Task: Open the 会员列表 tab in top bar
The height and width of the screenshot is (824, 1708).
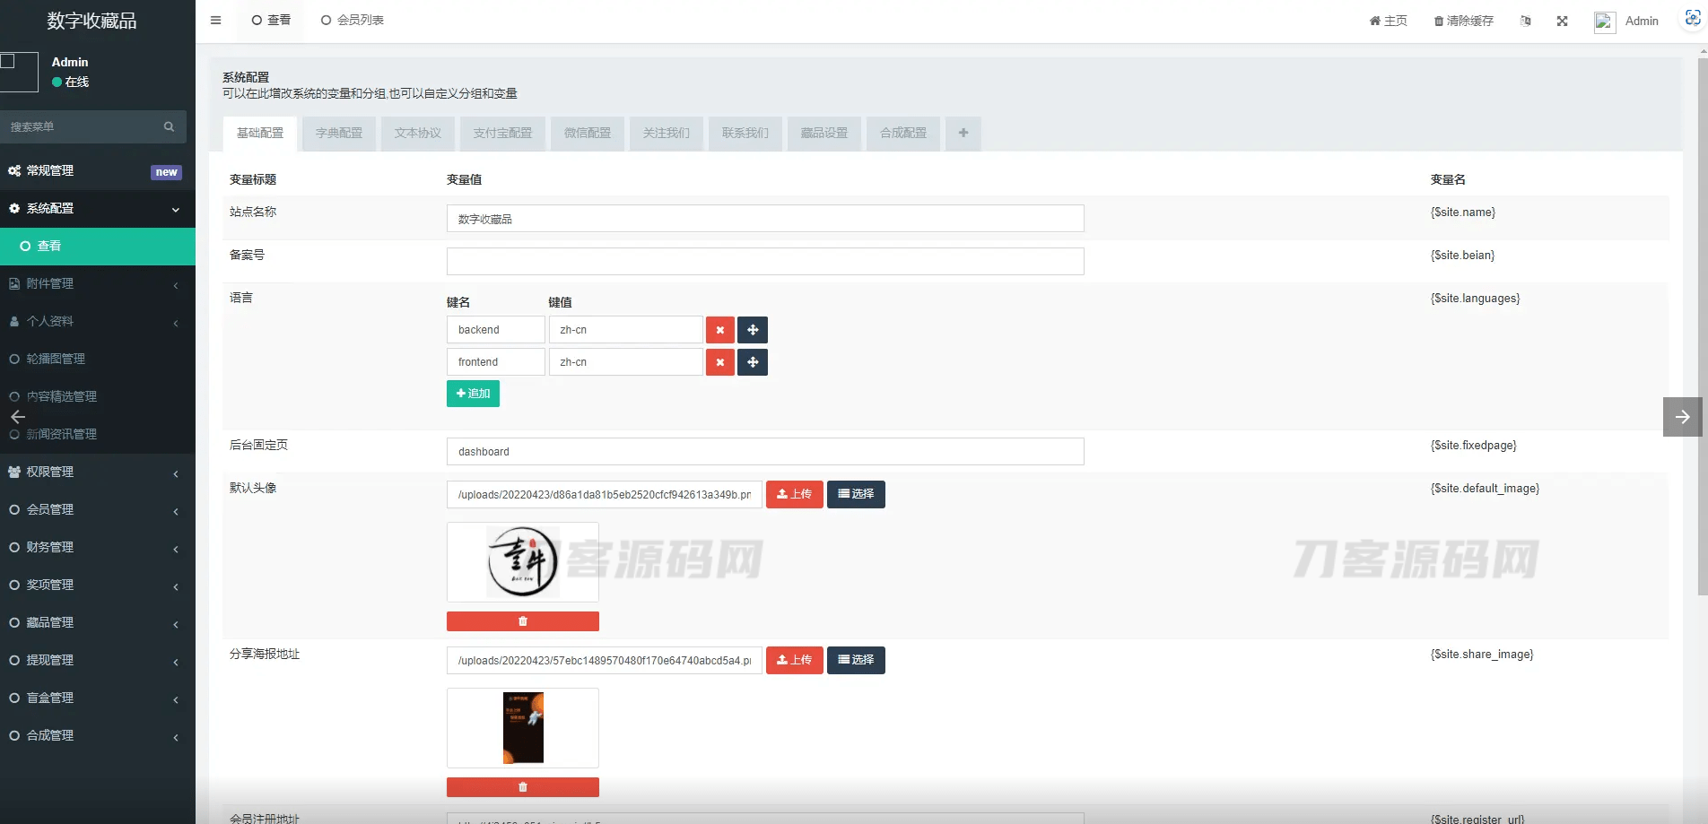Action: [x=353, y=20]
